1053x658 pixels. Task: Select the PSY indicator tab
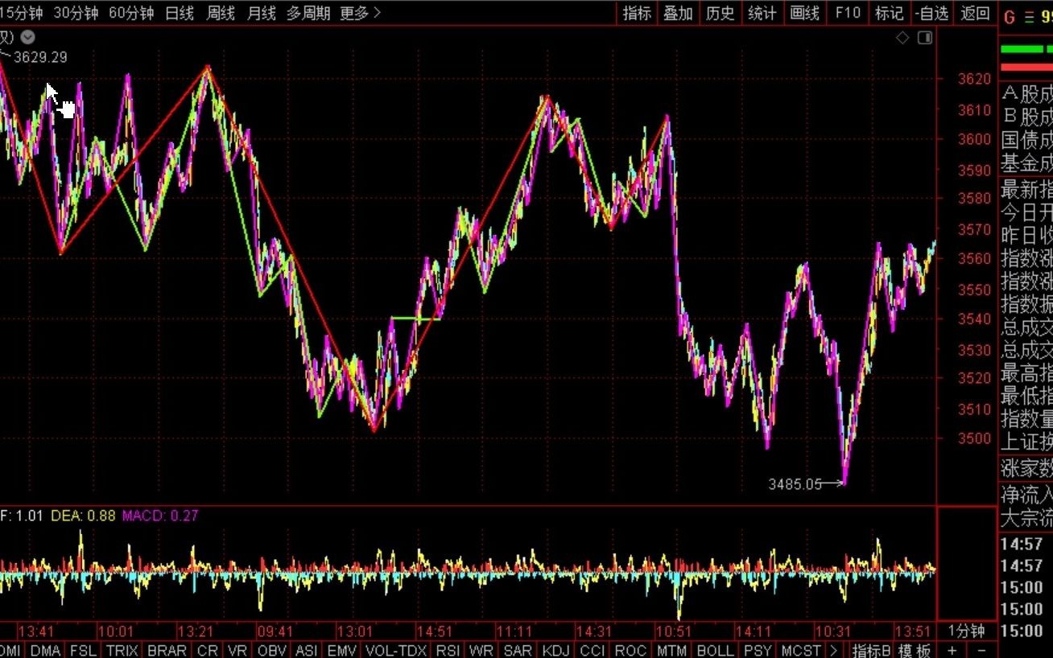tap(758, 650)
